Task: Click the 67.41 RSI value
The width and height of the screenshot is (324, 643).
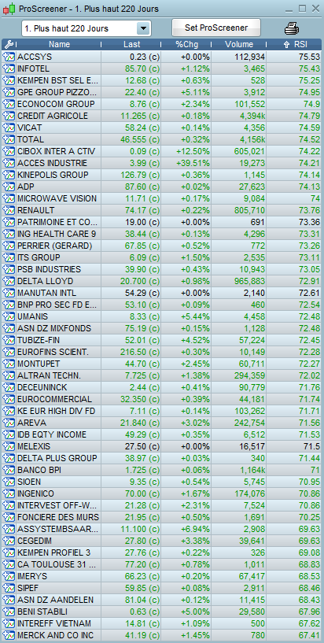Action: click(x=309, y=635)
